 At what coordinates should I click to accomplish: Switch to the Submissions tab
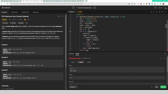coord(36,12)
